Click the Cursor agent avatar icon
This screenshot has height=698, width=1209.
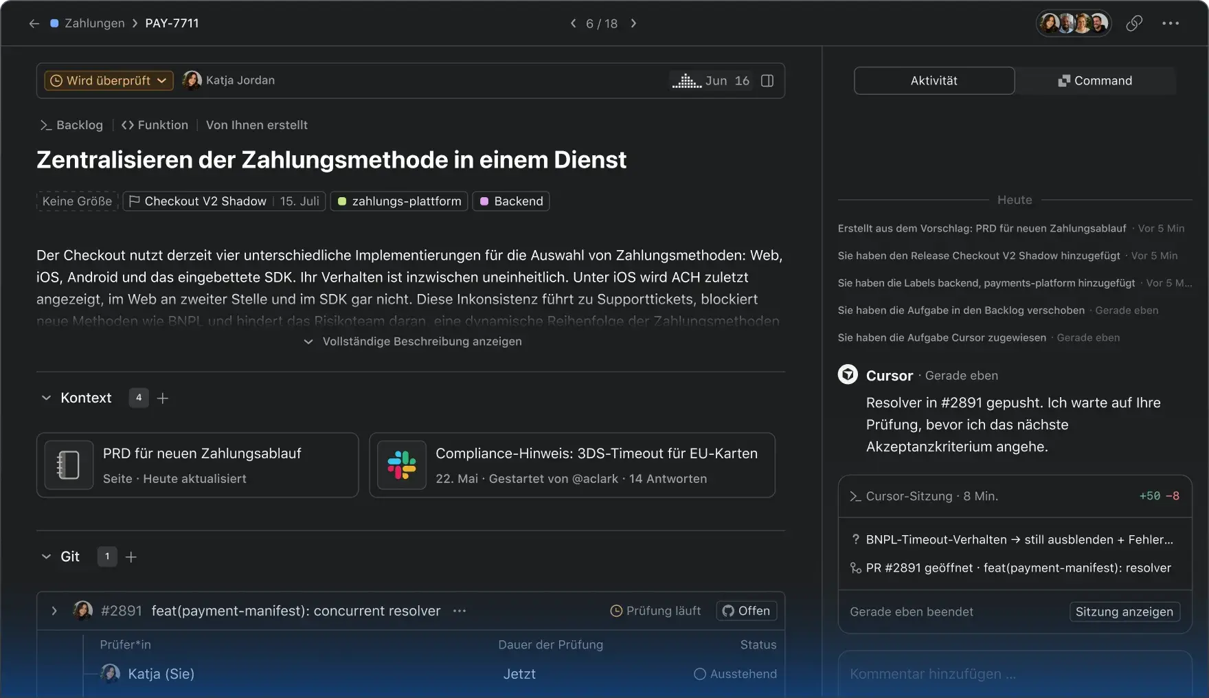pyautogui.click(x=848, y=374)
